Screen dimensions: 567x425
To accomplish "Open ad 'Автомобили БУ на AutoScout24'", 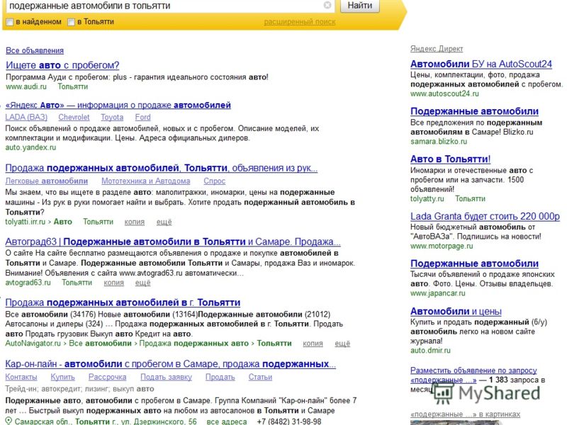I will [x=481, y=64].
